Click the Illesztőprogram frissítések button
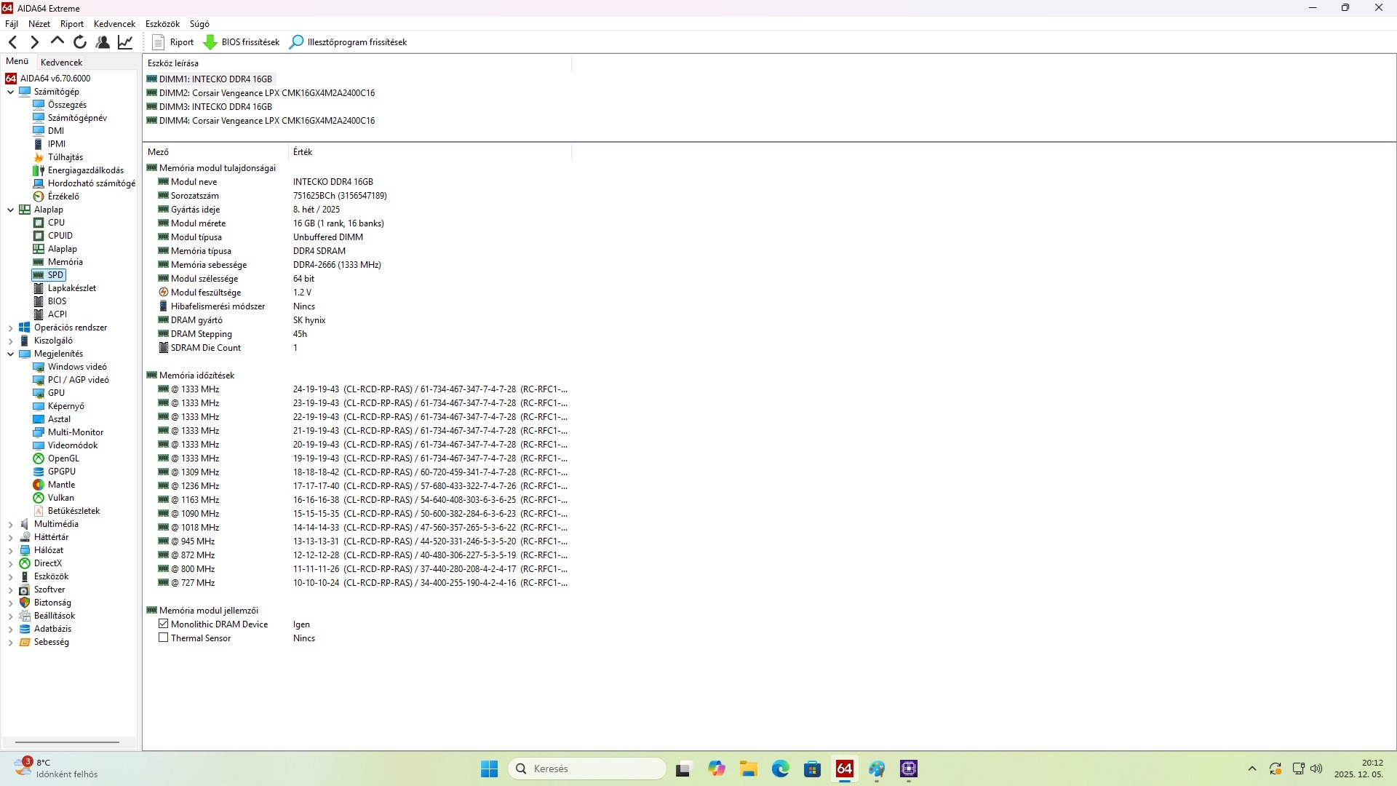This screenshot has height=786, width=1397. point(348,42)
